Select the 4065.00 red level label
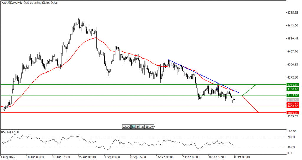302x160 pixels. (x=293, y=106)
